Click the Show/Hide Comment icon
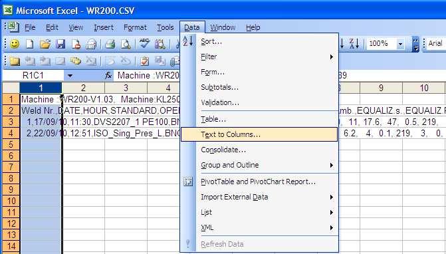Viewport: 446px width, 254px height. [x=60, y=61]
